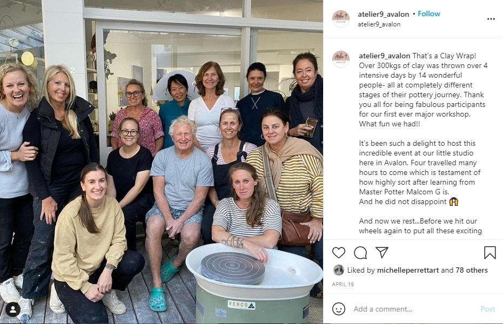Click the group photo of pottery workshop
This screenshot has height=324, width=503.
tap(162, 162)
